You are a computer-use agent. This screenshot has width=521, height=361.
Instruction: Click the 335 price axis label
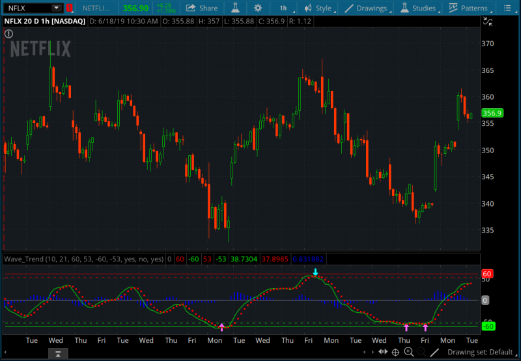(x=488, y=230)
